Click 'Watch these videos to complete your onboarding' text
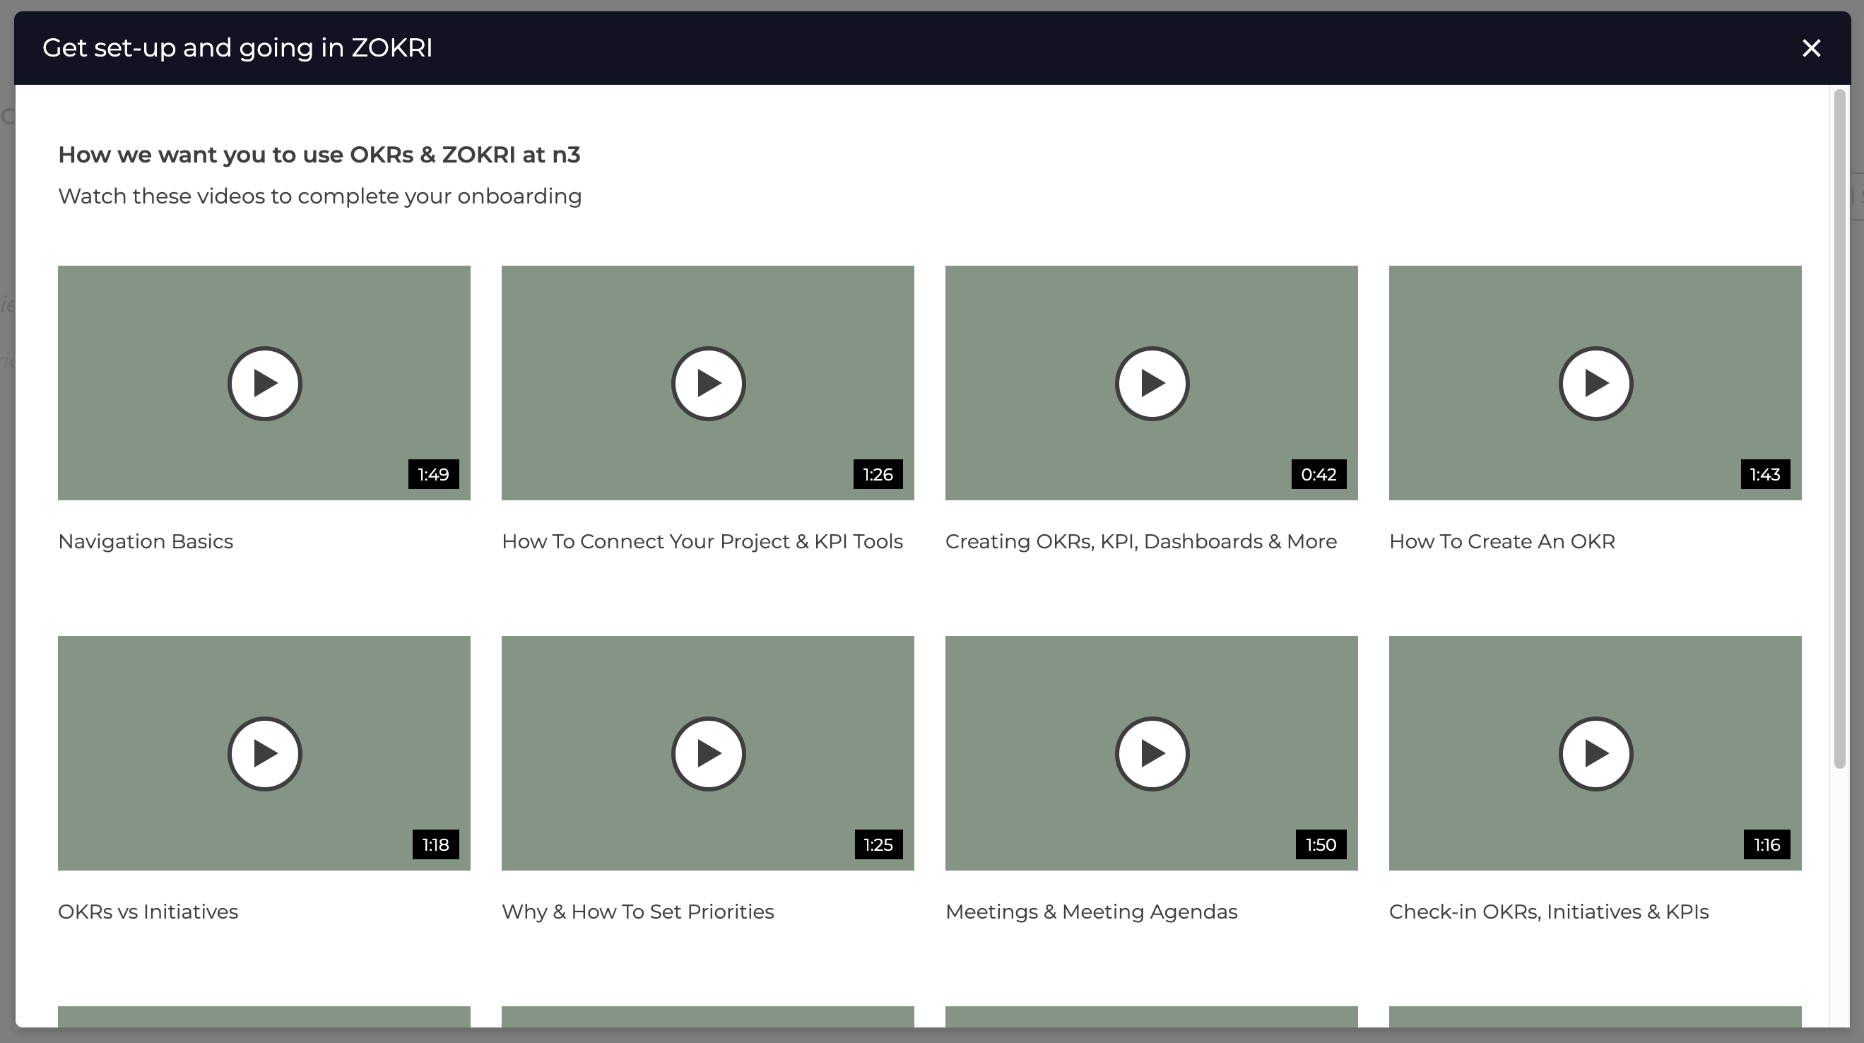1864x1043 pixels. [320, 196]
